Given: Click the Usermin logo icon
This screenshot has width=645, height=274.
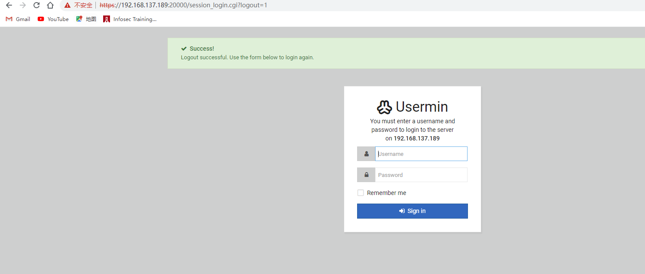Looking at the screenshot, I should point(385,107).
